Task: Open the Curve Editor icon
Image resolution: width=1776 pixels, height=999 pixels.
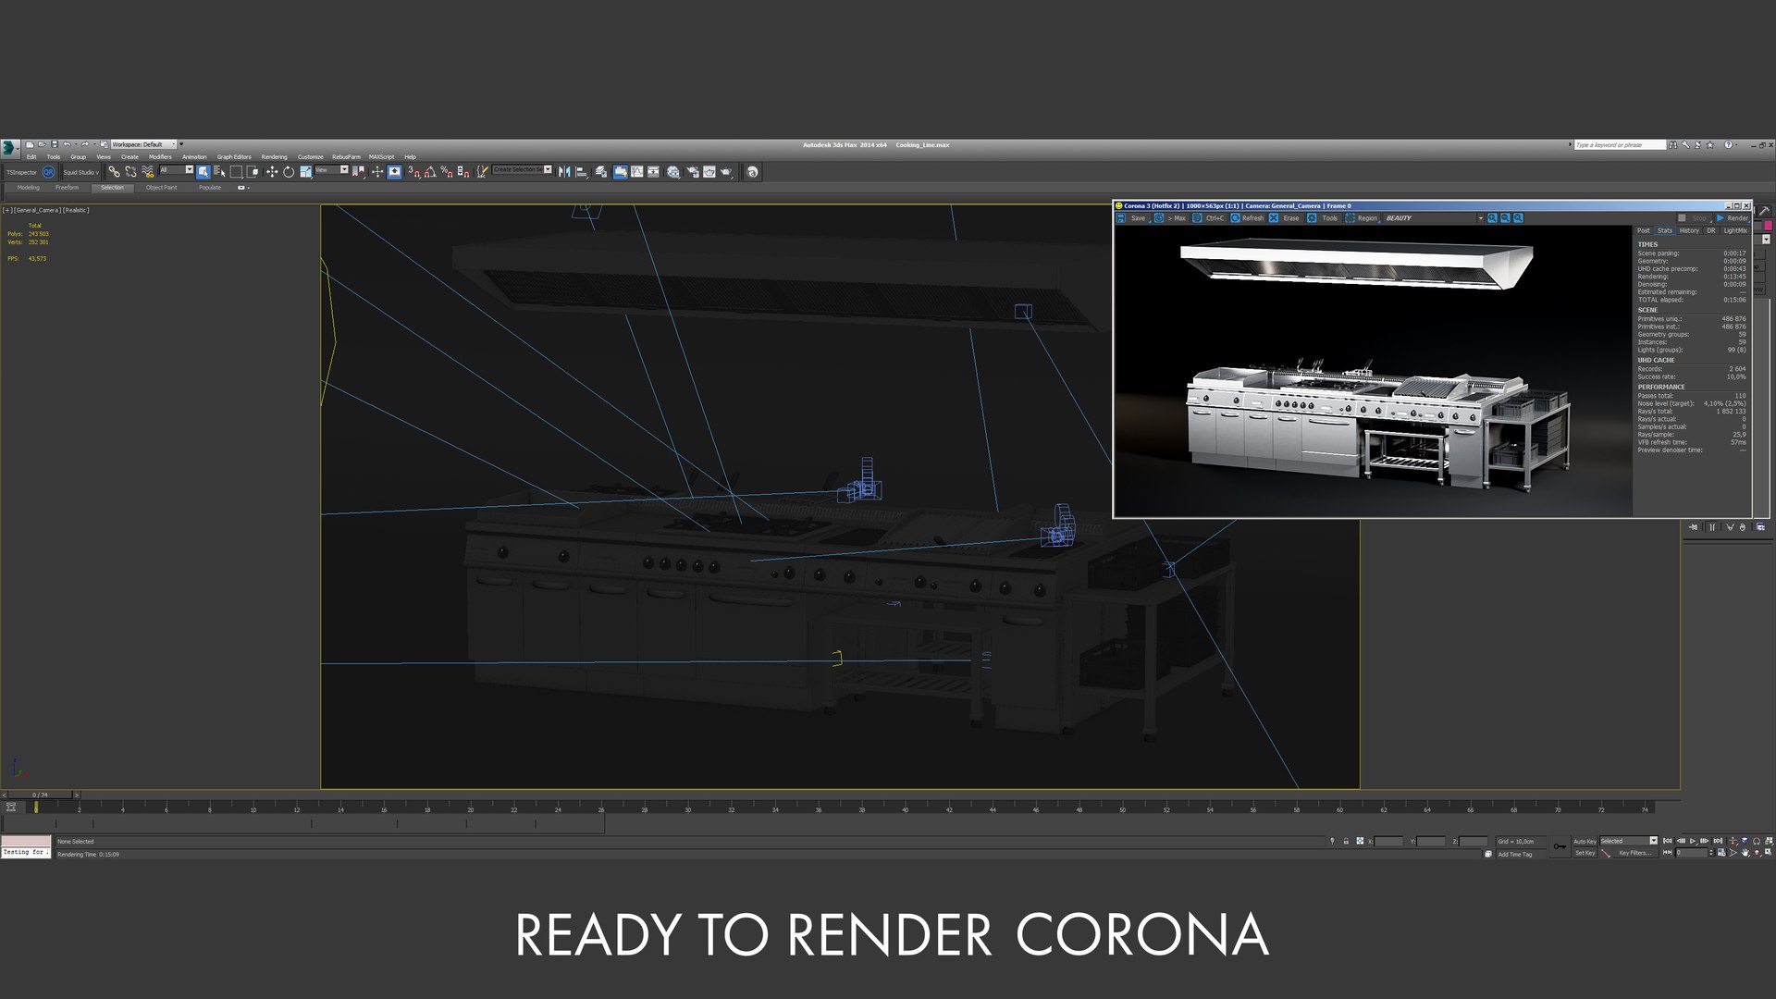Action: [637, 172]
